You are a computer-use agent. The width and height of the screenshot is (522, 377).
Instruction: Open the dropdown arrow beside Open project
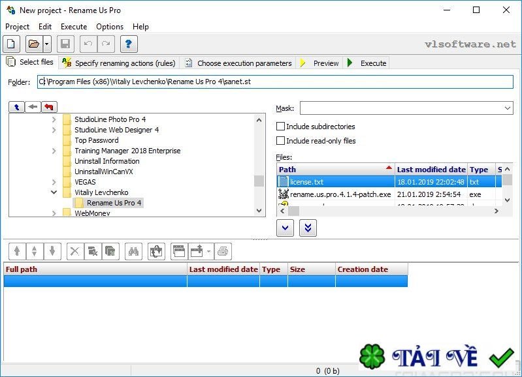pos(47,44)
